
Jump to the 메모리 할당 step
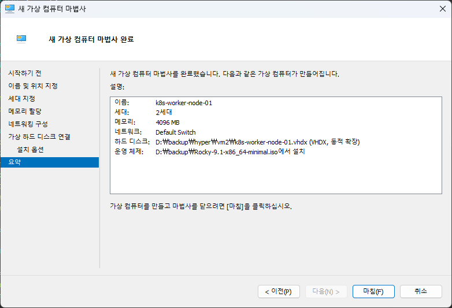[x=25, y=111]
